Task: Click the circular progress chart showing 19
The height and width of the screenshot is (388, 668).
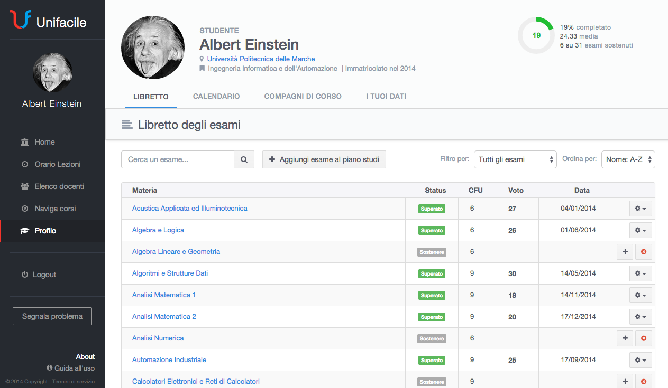Action: tap(536, 35)
